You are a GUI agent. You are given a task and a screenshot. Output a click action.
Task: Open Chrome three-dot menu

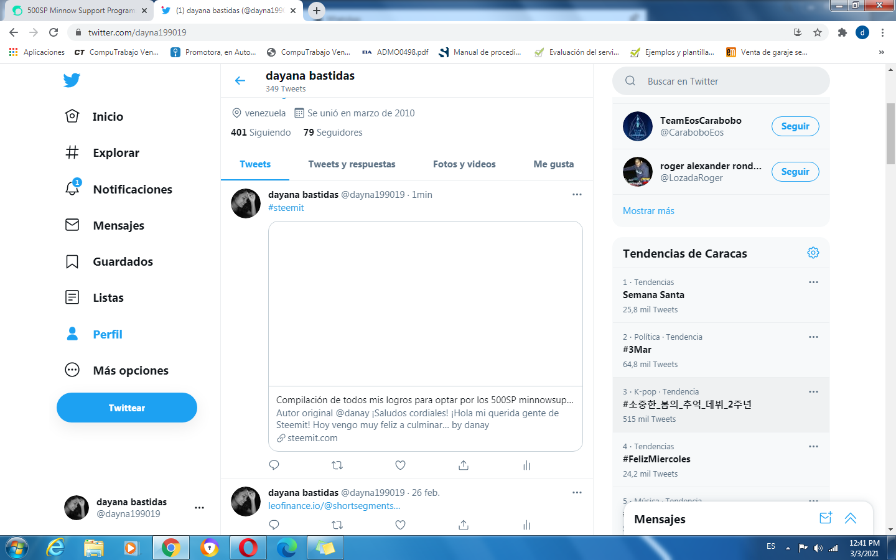coord(882,32)
